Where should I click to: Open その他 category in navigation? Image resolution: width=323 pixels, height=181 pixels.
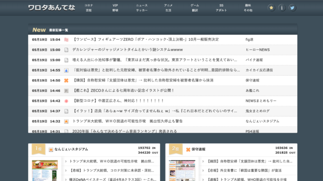[x=248, y=10]
